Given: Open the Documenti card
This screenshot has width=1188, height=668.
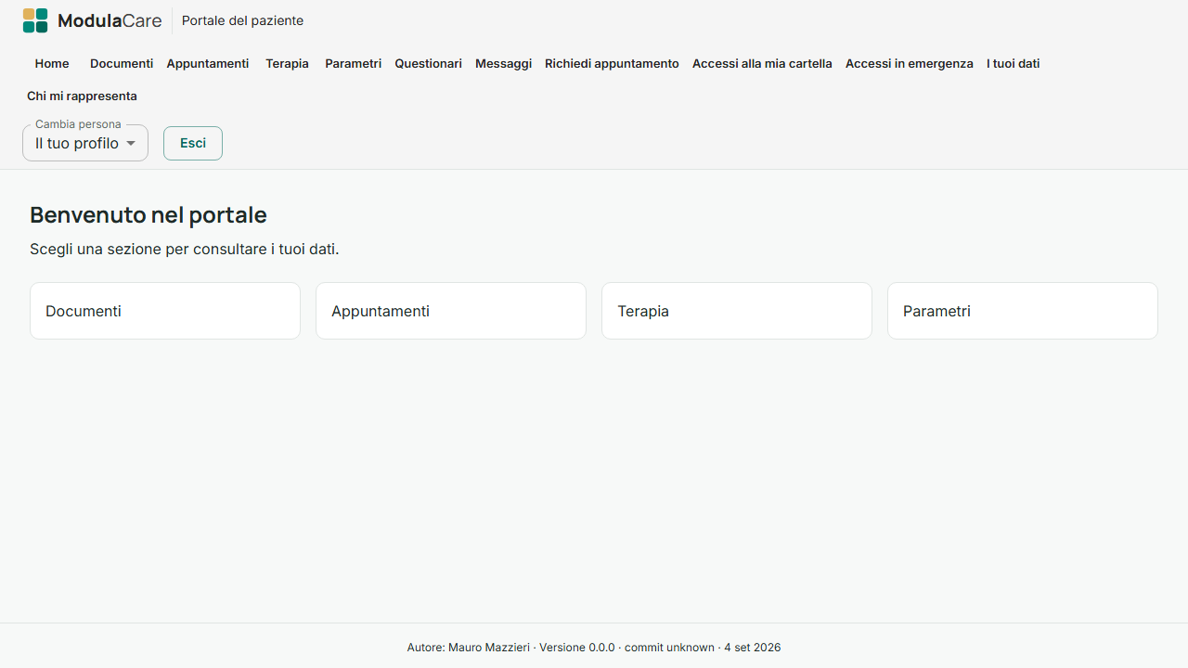Looking at the screenshot, I should pyautogui.click(x=165, y=311).
